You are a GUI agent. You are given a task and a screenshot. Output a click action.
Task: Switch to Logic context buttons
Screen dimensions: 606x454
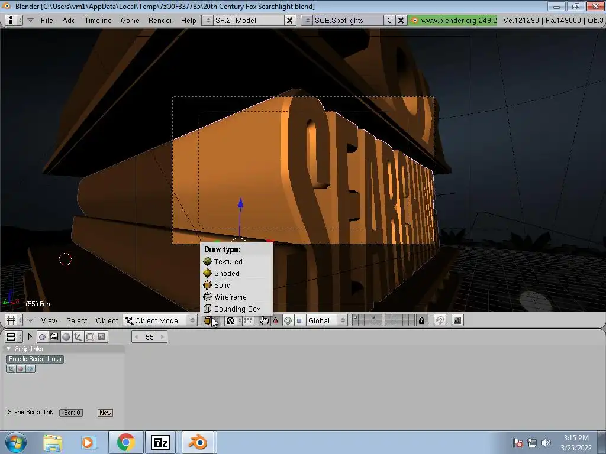(x=42, y=337)
